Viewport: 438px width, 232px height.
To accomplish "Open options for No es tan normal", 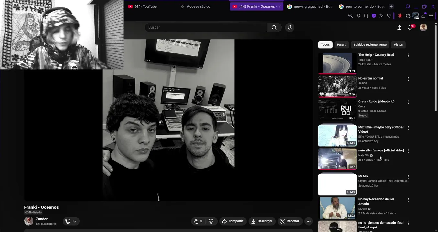I will tap(408, 79).
